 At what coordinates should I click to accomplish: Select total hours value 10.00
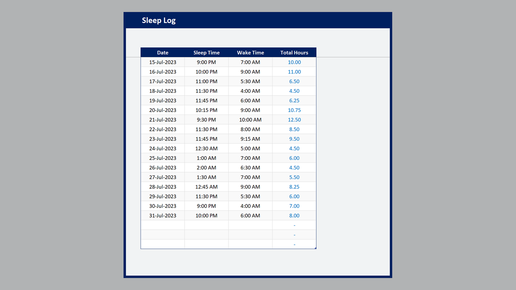(x=294, y=62)
